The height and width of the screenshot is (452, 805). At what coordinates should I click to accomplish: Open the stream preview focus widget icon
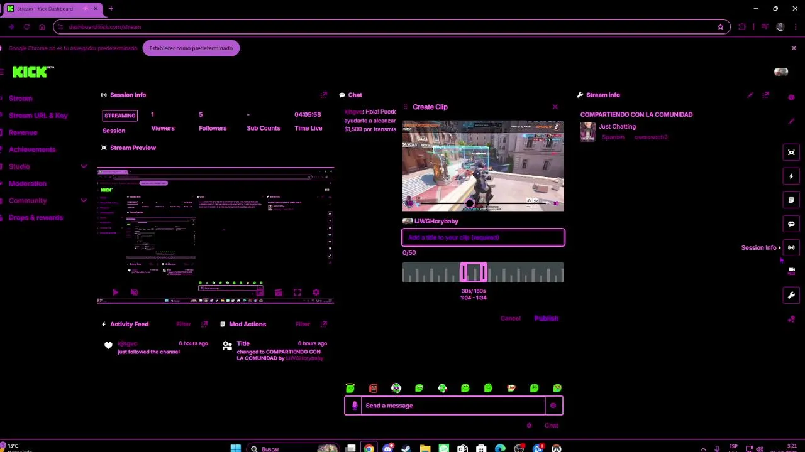tap(791, 153)
